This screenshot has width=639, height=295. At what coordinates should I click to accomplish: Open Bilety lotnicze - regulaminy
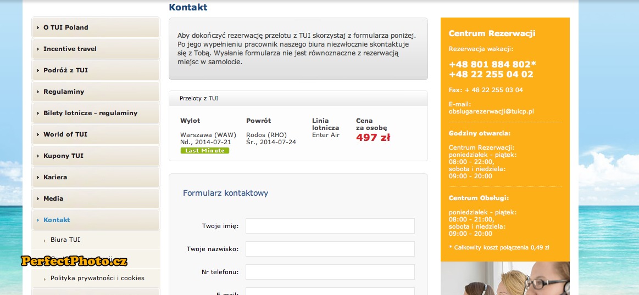point(96,113)
